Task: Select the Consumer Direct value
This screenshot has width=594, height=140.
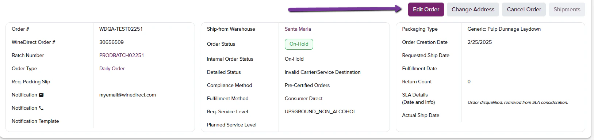Action: (304, 98)
